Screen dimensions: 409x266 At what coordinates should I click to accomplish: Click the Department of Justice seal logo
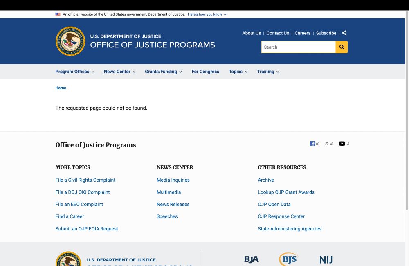70,41
